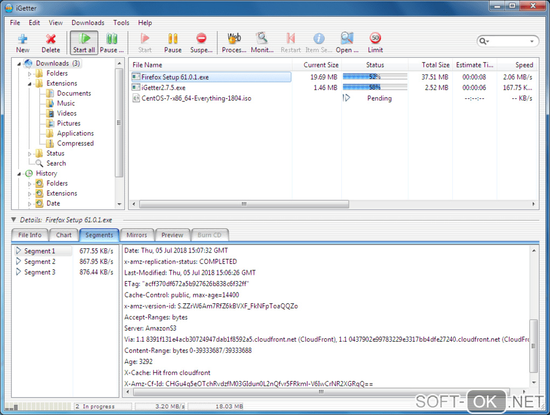
Task: Open the Edit menu
Action: pos(35,23)
